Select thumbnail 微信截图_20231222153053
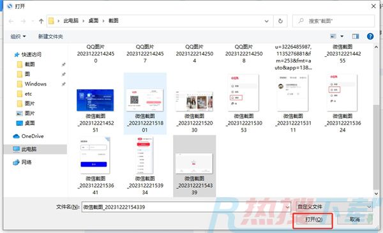Screen dimensions: 383x233 (x=244, y=93)
